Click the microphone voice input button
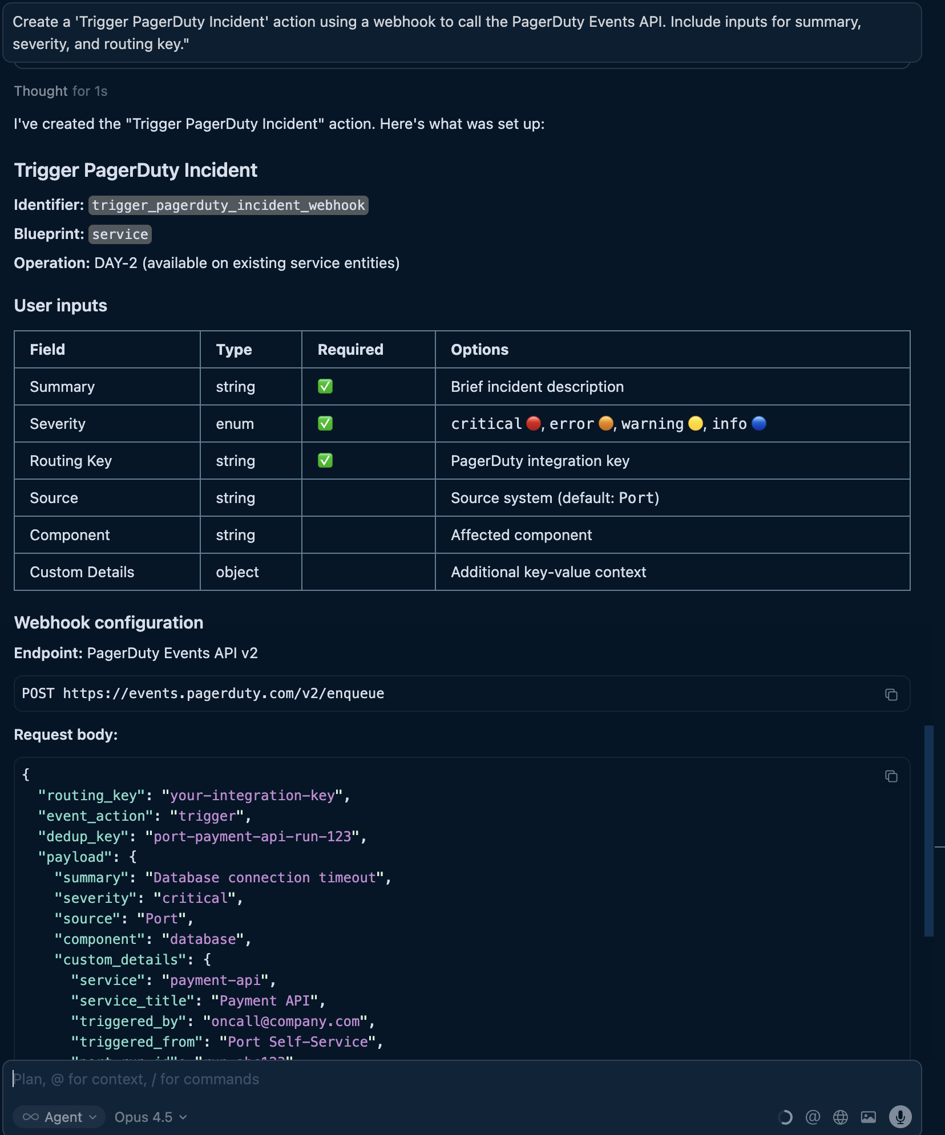945x1135 pixels. [x=900, y=1117]
